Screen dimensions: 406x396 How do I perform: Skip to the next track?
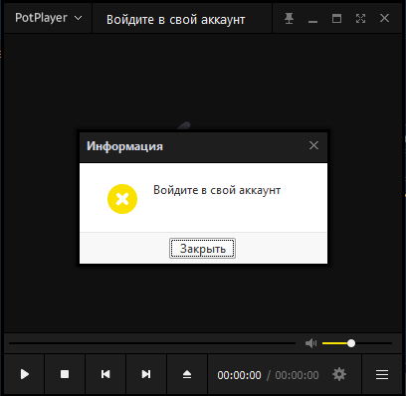(x=146, y=374)
